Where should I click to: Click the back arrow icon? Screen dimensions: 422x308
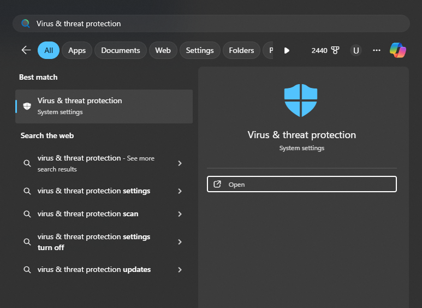point(26,50)
